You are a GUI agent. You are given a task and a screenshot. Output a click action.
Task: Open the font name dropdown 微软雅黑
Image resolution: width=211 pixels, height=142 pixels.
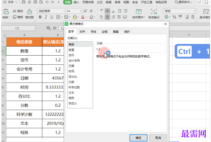[x=64, y=11]
